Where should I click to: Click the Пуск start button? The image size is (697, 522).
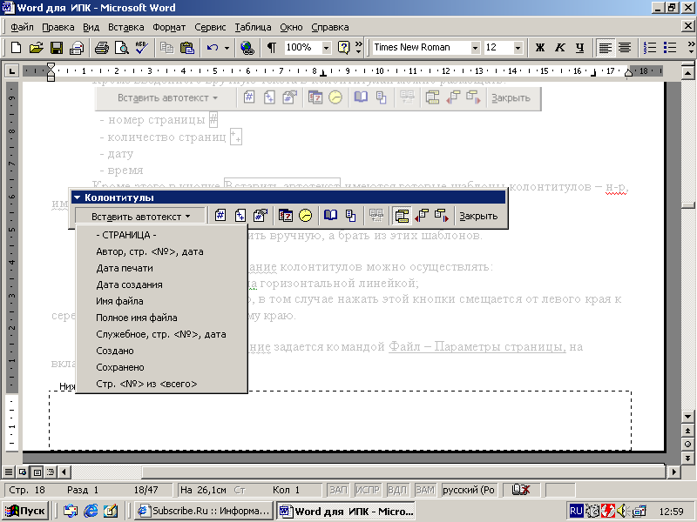tap(25, 511)
